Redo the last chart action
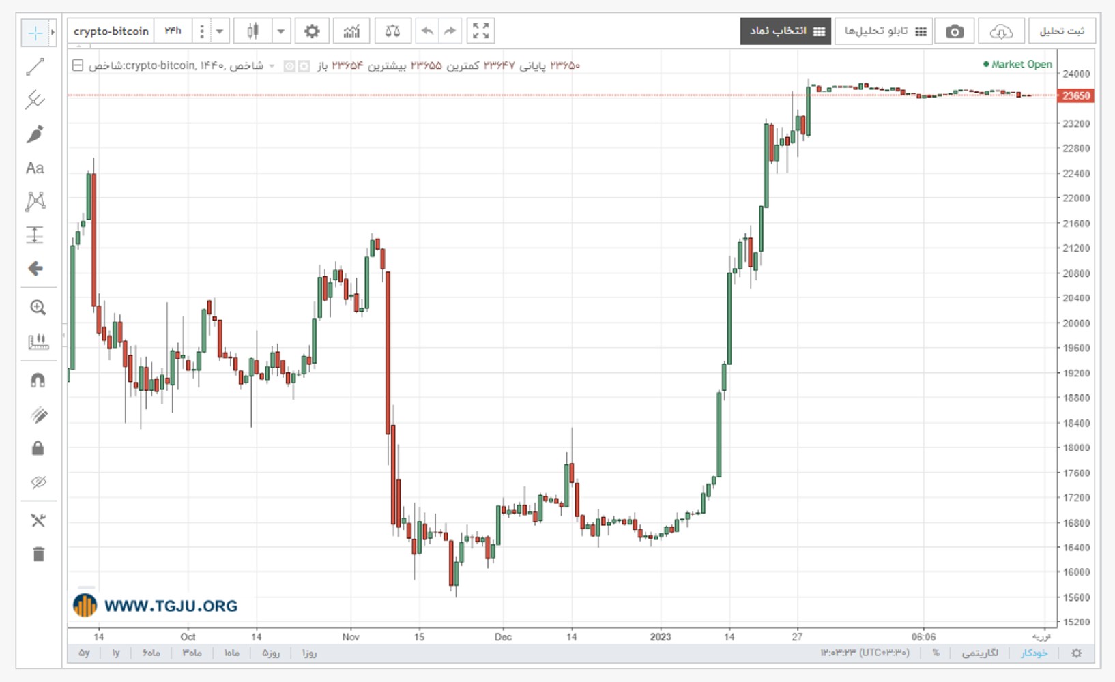Screen dimensions: 1115x682 click(450, 31)
